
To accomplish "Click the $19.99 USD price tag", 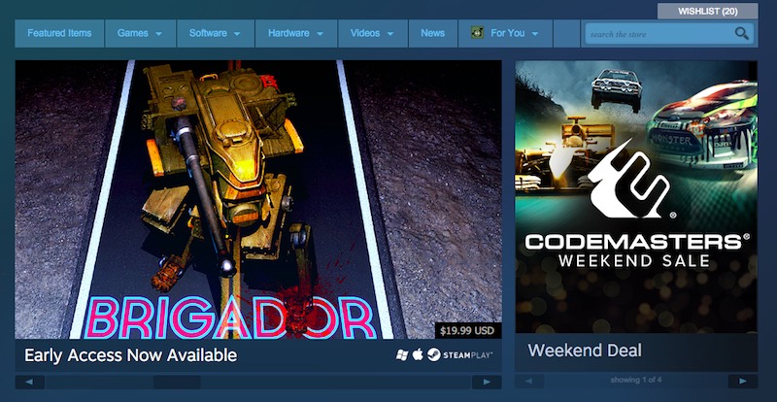I will [x=467, y=330].
